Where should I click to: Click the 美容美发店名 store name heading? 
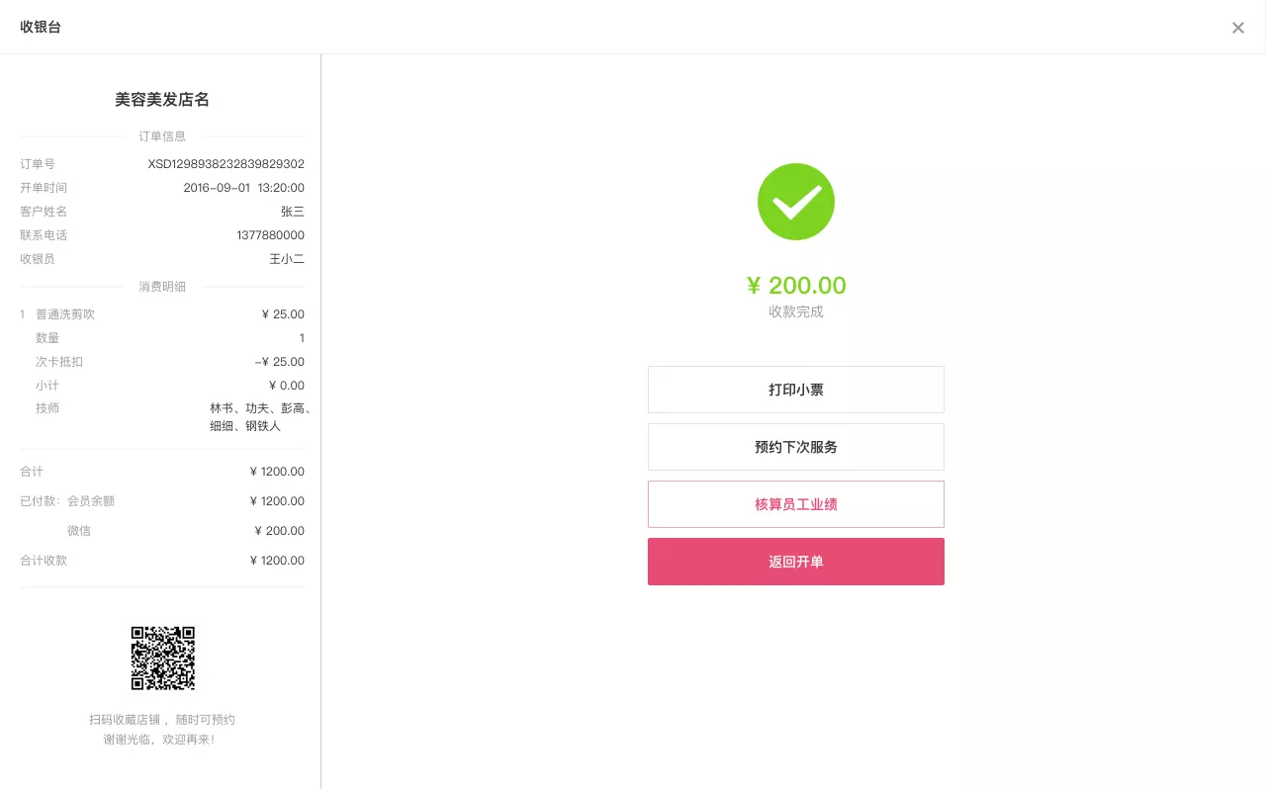(x=162, y=99)
